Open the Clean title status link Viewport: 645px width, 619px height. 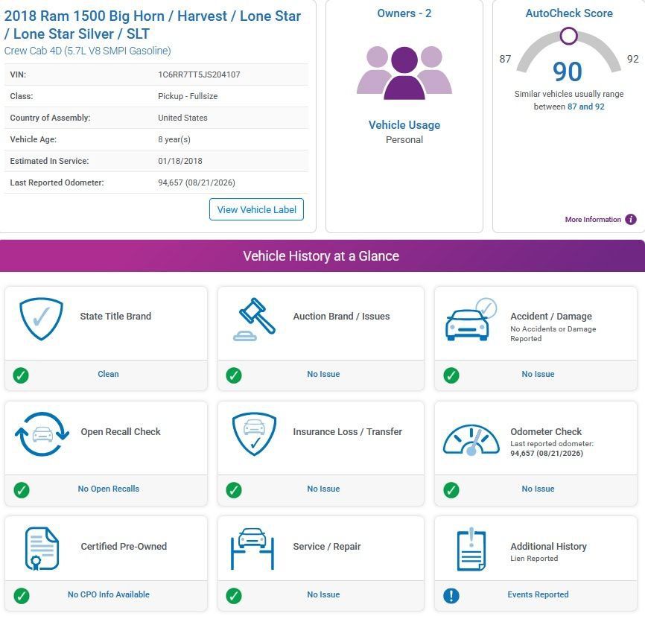108,374
